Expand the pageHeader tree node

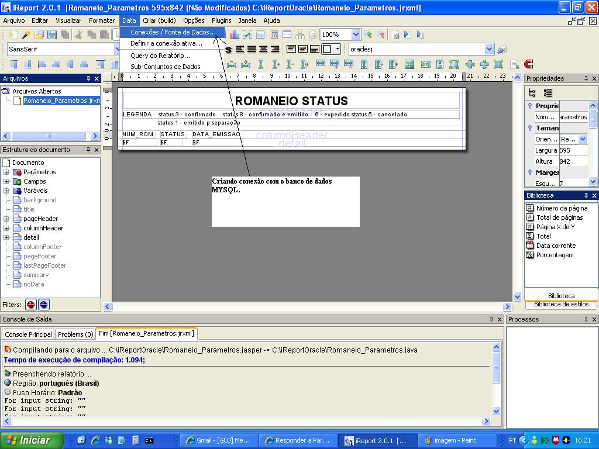6,219
